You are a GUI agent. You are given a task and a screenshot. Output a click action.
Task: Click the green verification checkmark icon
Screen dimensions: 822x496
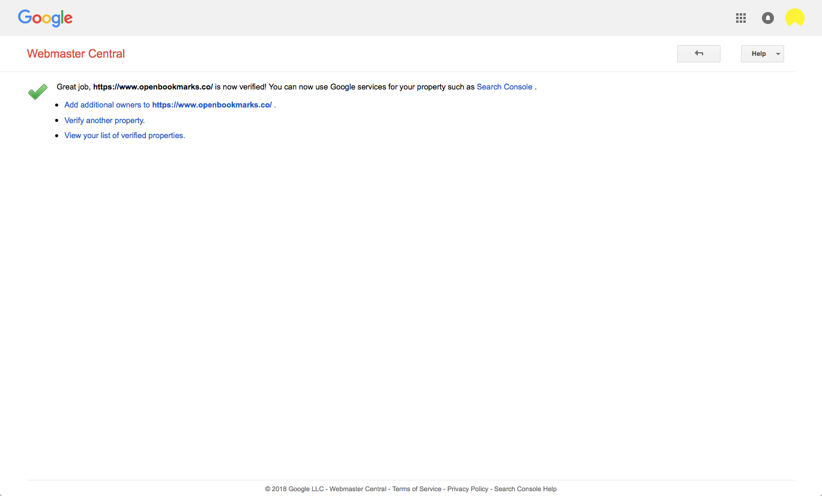click(x=38, y=91)
